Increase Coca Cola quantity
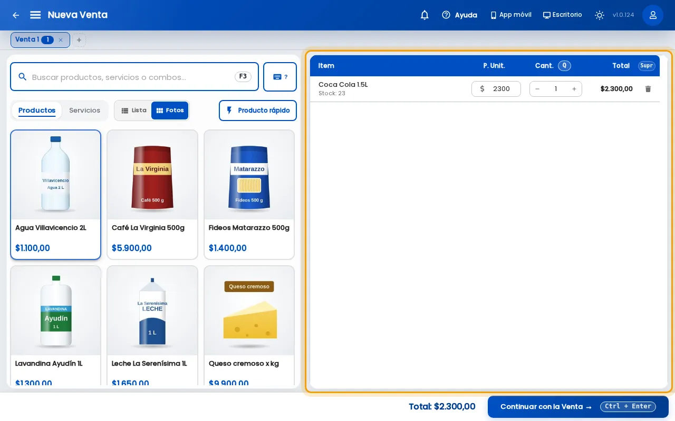 click(574, 89)
